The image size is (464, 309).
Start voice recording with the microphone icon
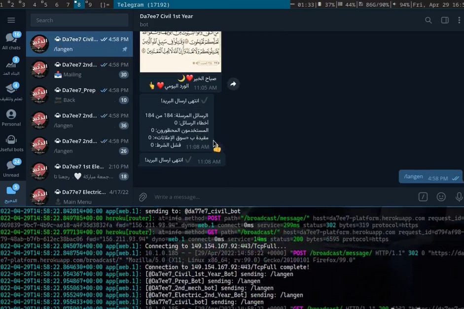pos(459,197)
